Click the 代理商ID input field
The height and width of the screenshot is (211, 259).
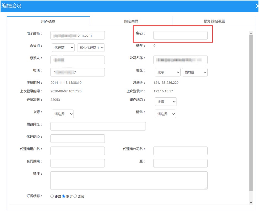point(78,138)
